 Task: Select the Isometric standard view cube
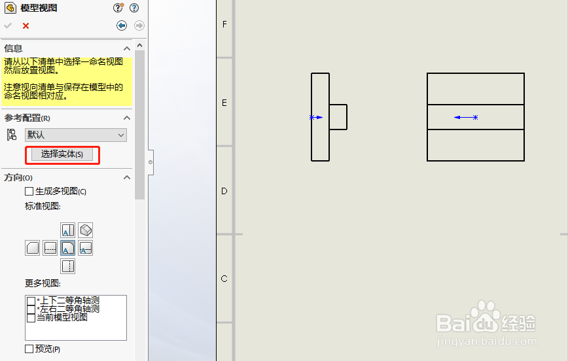pos(86,230)
